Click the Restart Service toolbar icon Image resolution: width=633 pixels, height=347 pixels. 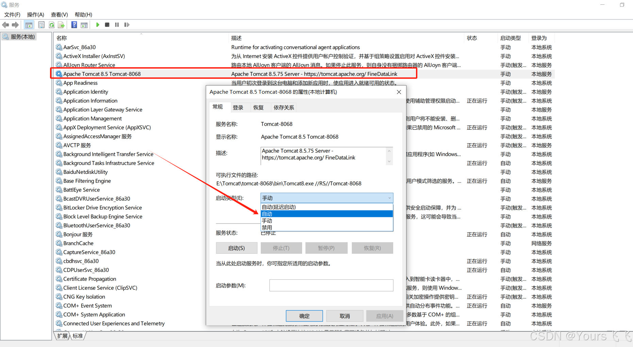127,25
